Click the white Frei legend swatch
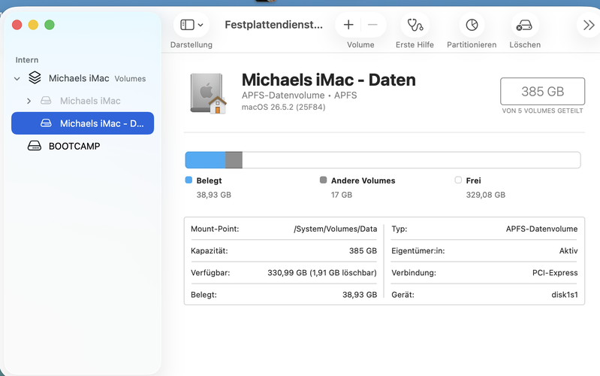Viewport: 600px width, 376px height. pyautogui.click(x=458, y=180)
